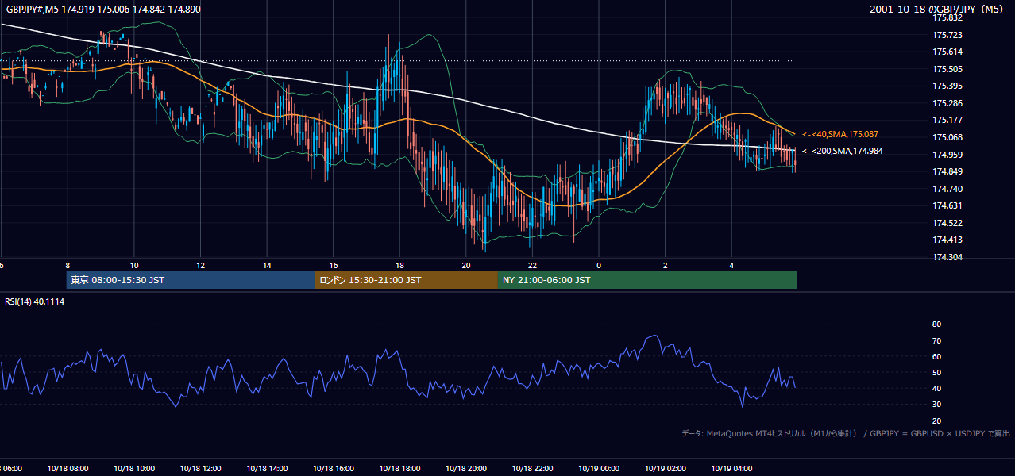This screenshot has width=1015, height=476.
Task: Click the RSI(14) 40.1114 indicator label
Action: pyautogui.click(x=35, y=301)
